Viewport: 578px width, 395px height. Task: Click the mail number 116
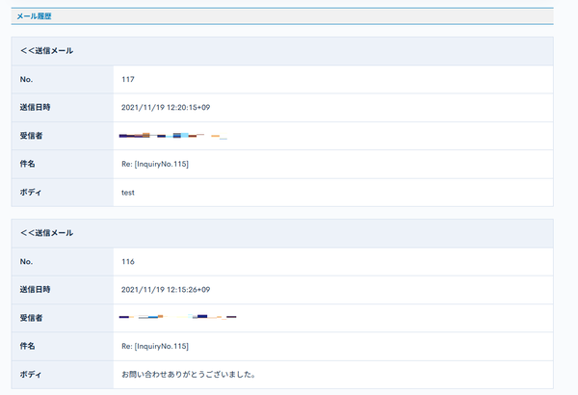click(x=128, y=261)
